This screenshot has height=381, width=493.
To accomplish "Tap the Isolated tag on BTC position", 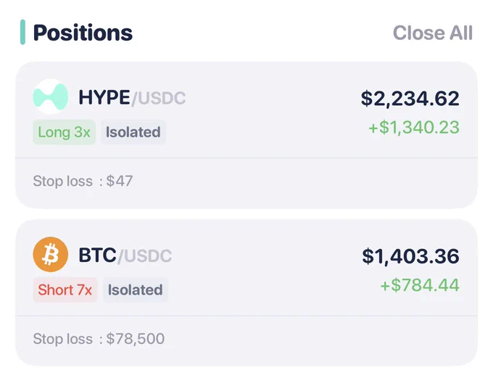I will pyautogui.click(x=136, y=290).
